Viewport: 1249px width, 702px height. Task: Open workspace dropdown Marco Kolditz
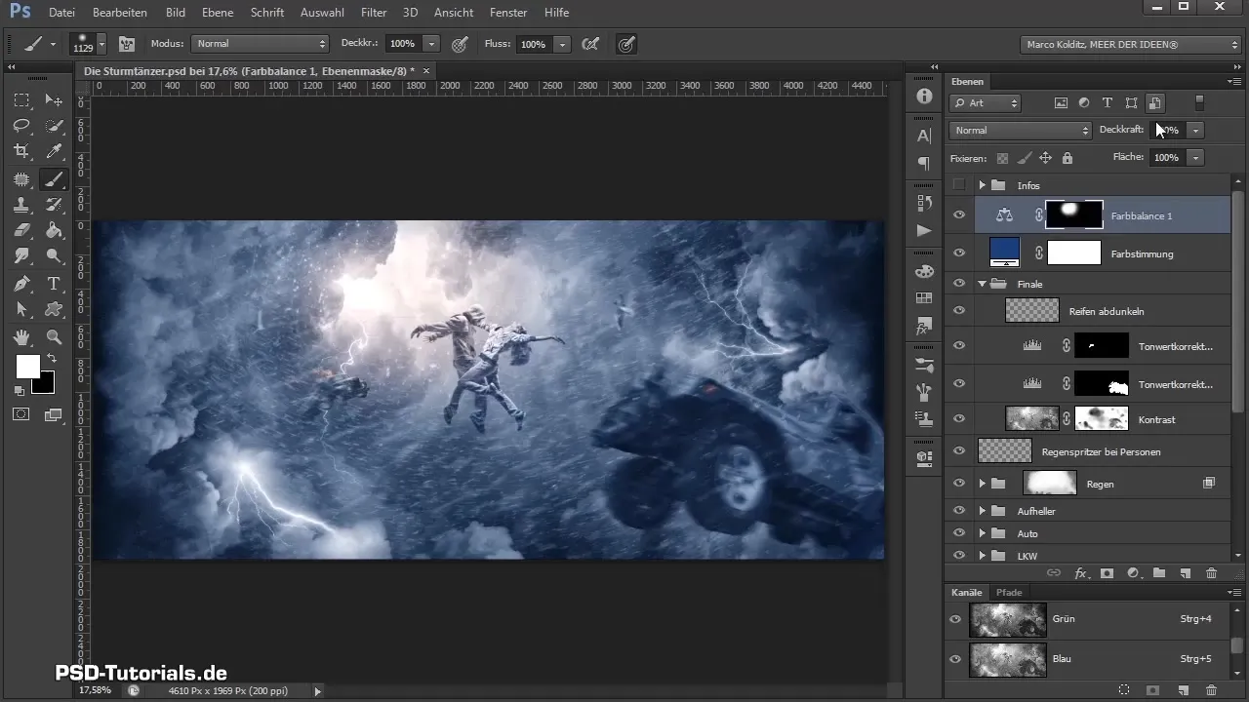pyautogui.click(x=1130, y=45)
